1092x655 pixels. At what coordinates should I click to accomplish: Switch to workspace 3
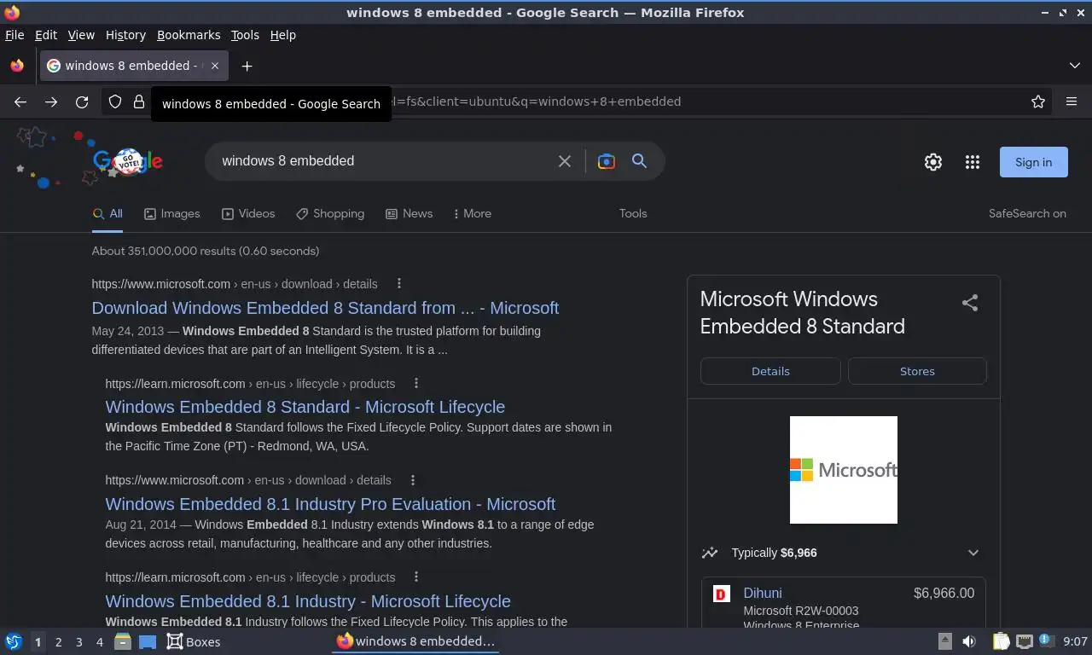click(x=79, y=642)
